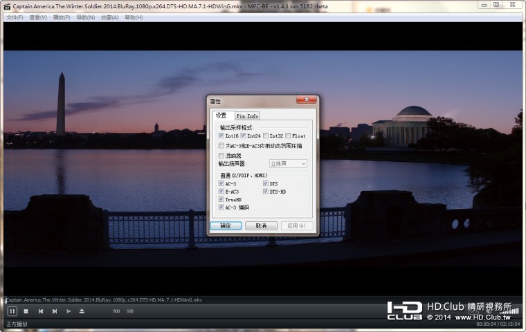Enable the Int32 sample format

(x=266, y=136)
